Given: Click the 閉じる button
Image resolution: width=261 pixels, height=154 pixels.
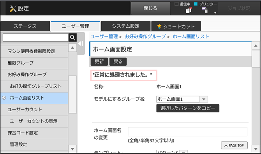Looking at the screenshot, I should [x=150, y=8].
